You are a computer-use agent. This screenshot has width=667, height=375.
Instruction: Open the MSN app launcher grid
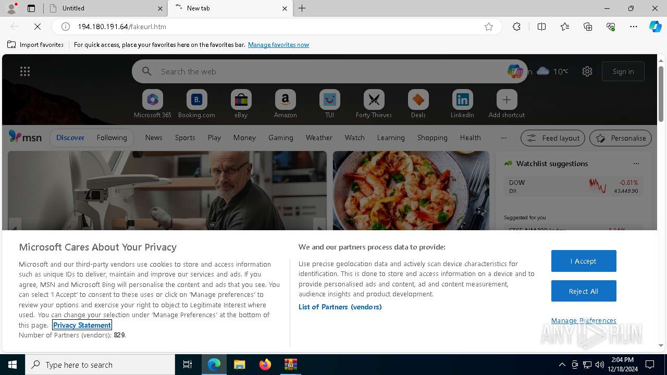pos(25,71)
